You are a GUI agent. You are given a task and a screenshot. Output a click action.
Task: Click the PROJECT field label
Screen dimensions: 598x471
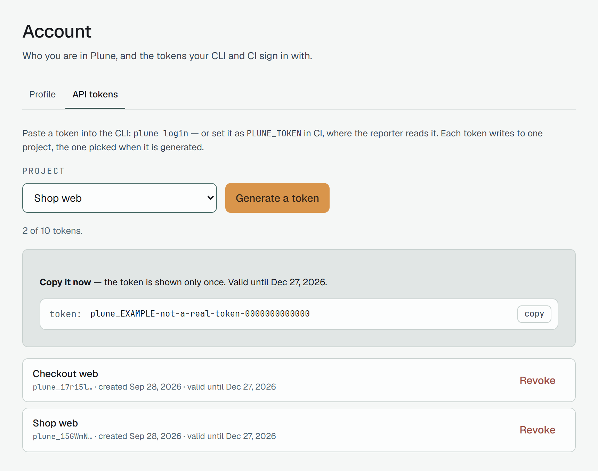pos(43,171)
